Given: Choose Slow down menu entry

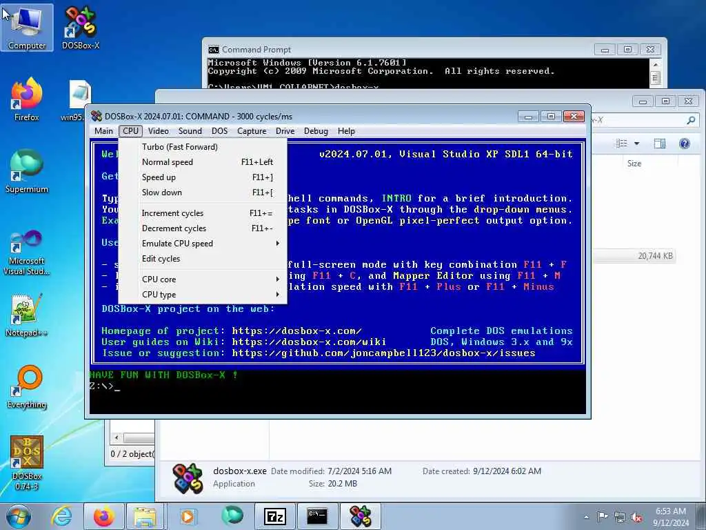Looking at the screenshot, I should [203, 193].
